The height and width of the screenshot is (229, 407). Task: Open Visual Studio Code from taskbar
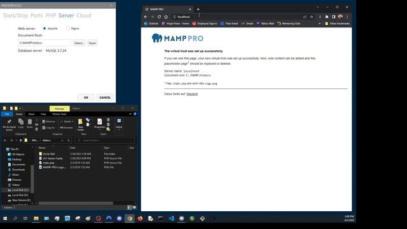171,218
